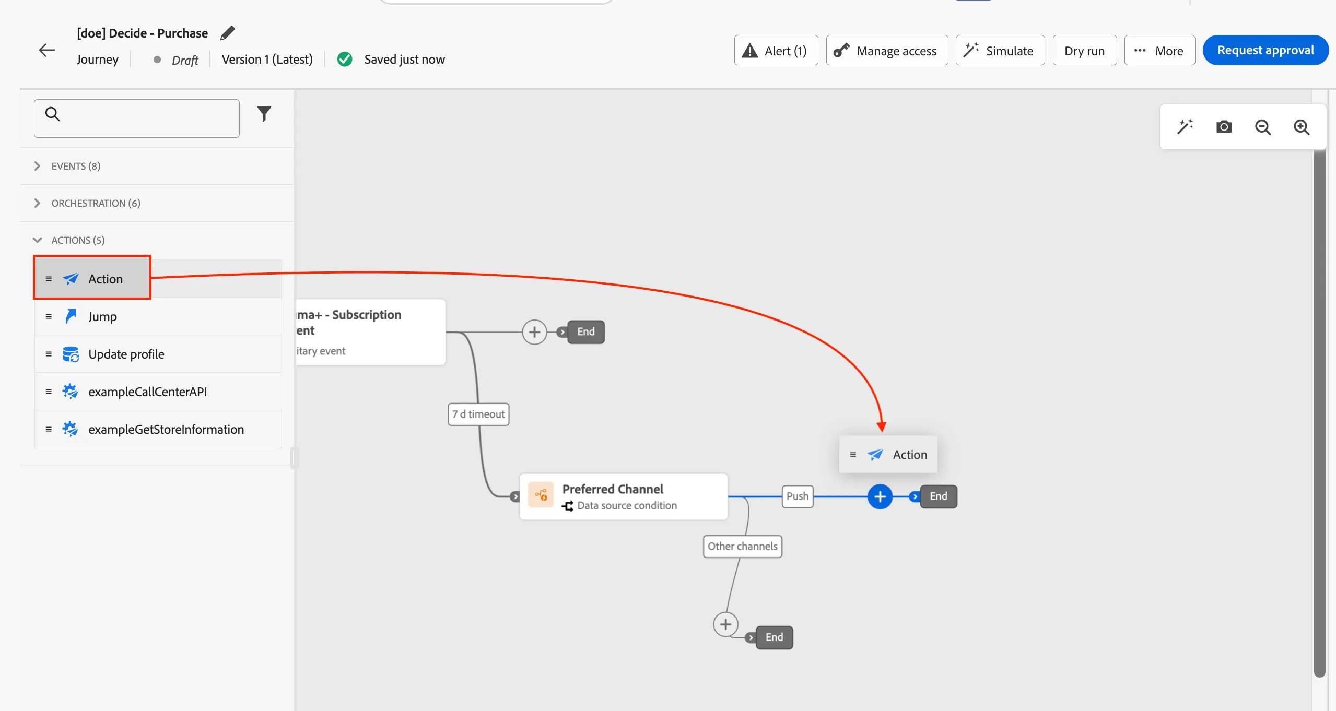1336x711 pixels.
Task: Select the End node after the Push path
Action: (938, 496)
